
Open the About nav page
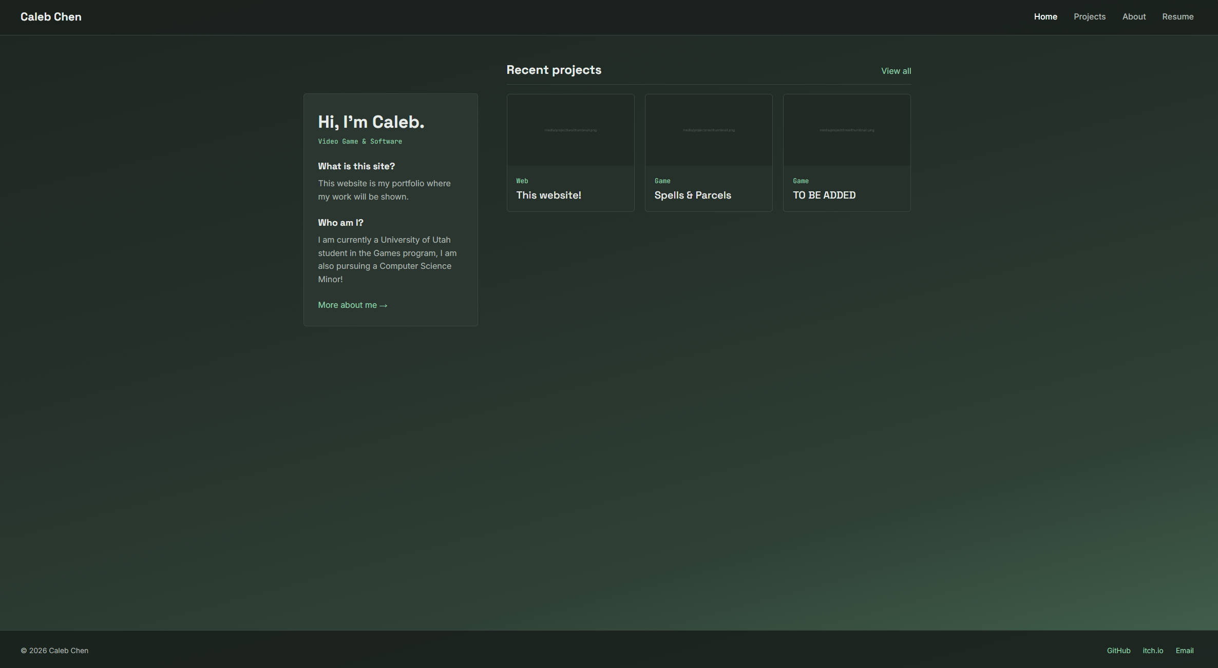click(x=1134, y=17)
